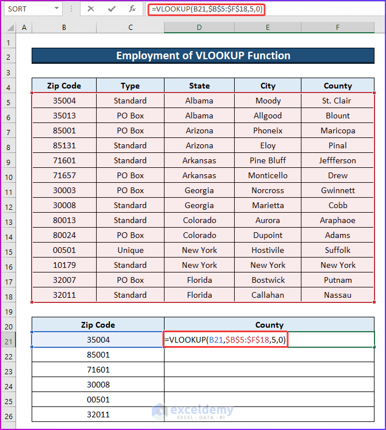Viewport: 386px width, 430px height.
Task: Click city cell Aurora
Action: (267, 220)
